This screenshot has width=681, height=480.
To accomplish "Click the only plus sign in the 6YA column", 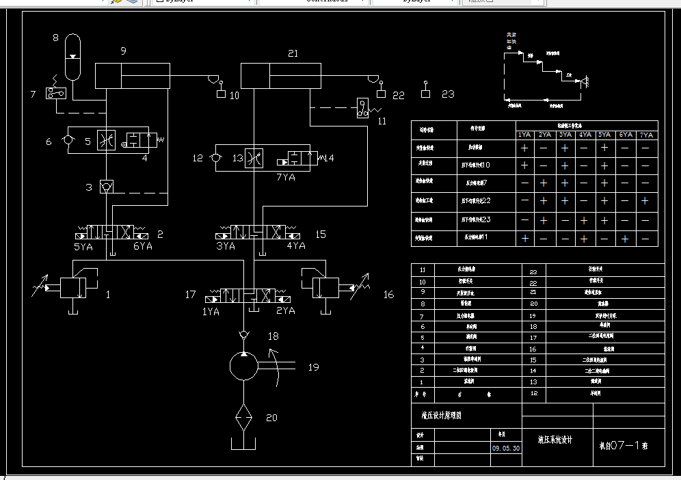I will (x=625, y=239).
